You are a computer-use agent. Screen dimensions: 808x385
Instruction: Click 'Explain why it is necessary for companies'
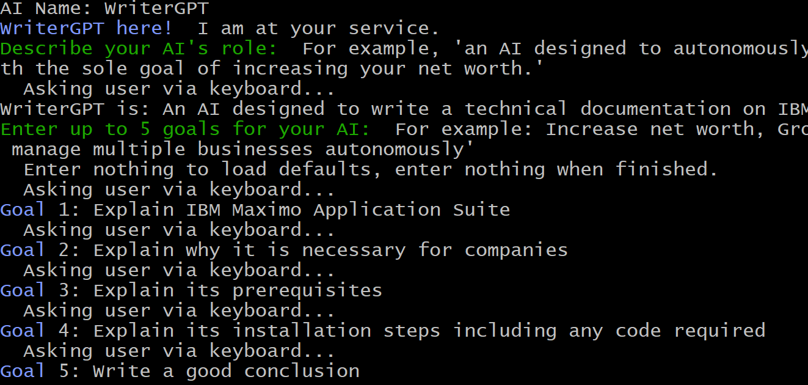pos(330,250)
